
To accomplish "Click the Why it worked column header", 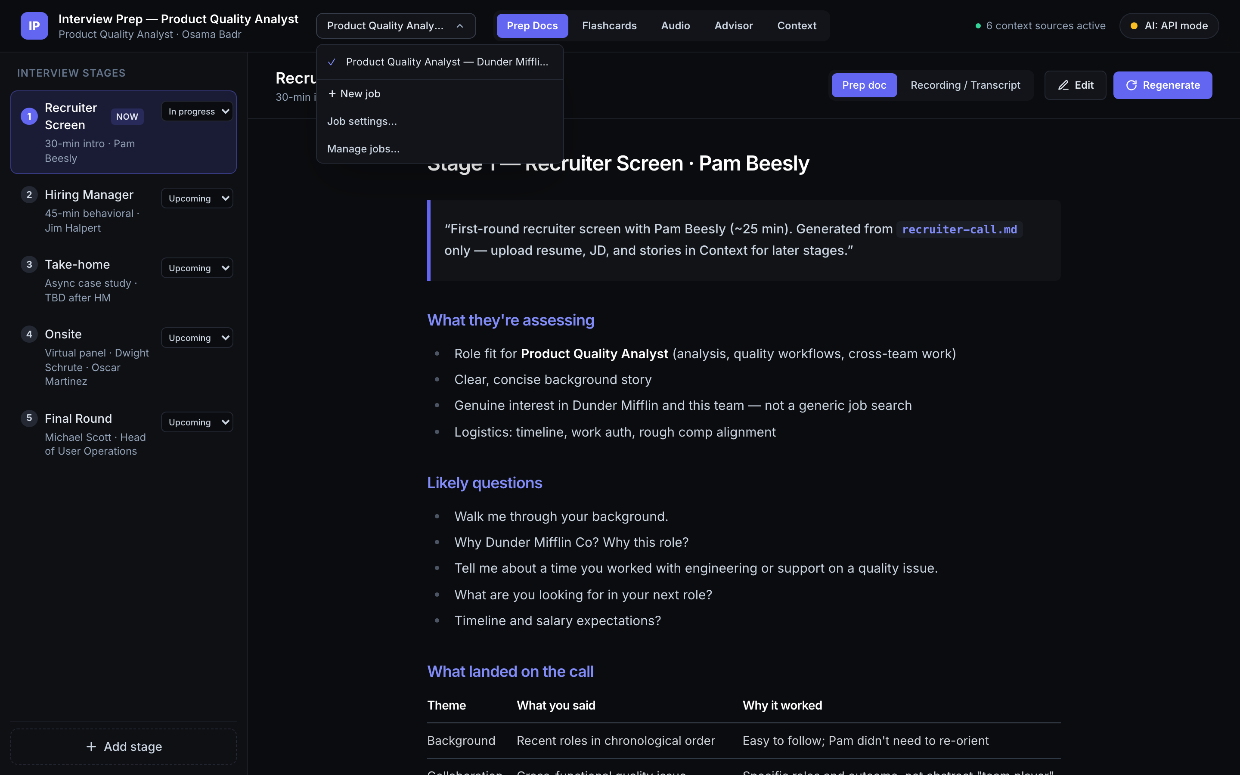I will [x=782, y=705].
